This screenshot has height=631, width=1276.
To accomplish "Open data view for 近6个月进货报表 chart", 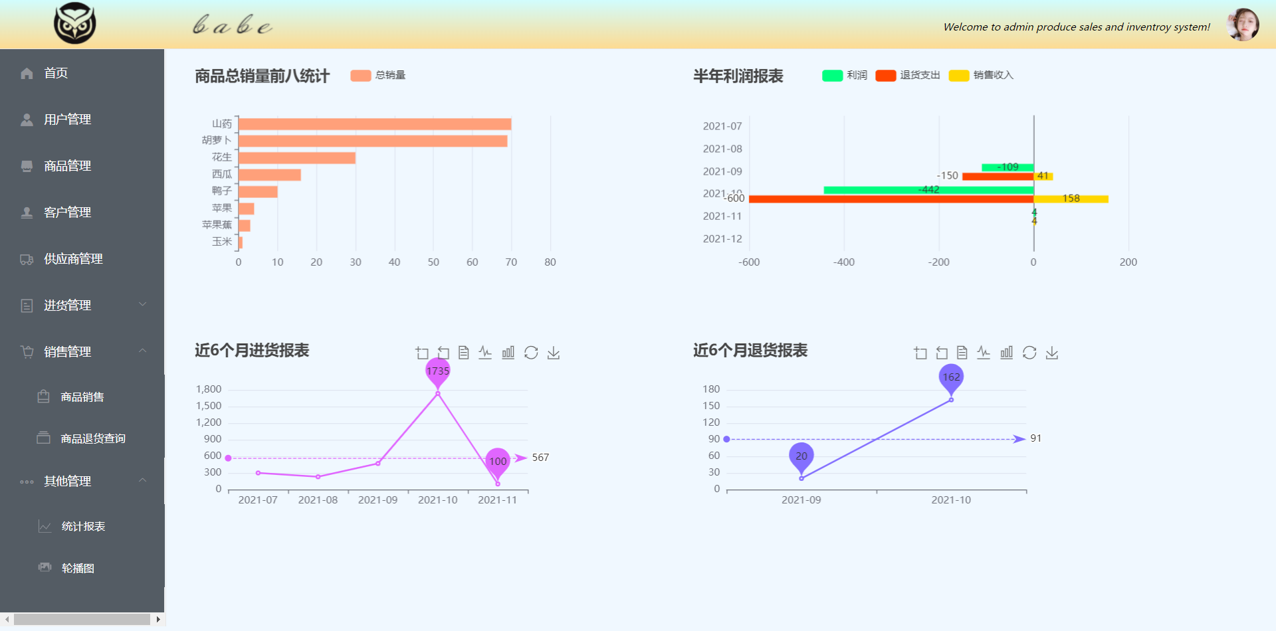I will (464, 353).
